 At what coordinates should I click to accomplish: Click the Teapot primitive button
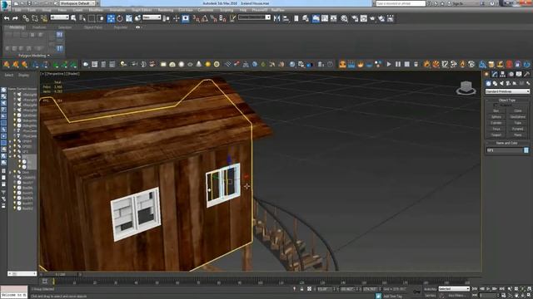496,135
